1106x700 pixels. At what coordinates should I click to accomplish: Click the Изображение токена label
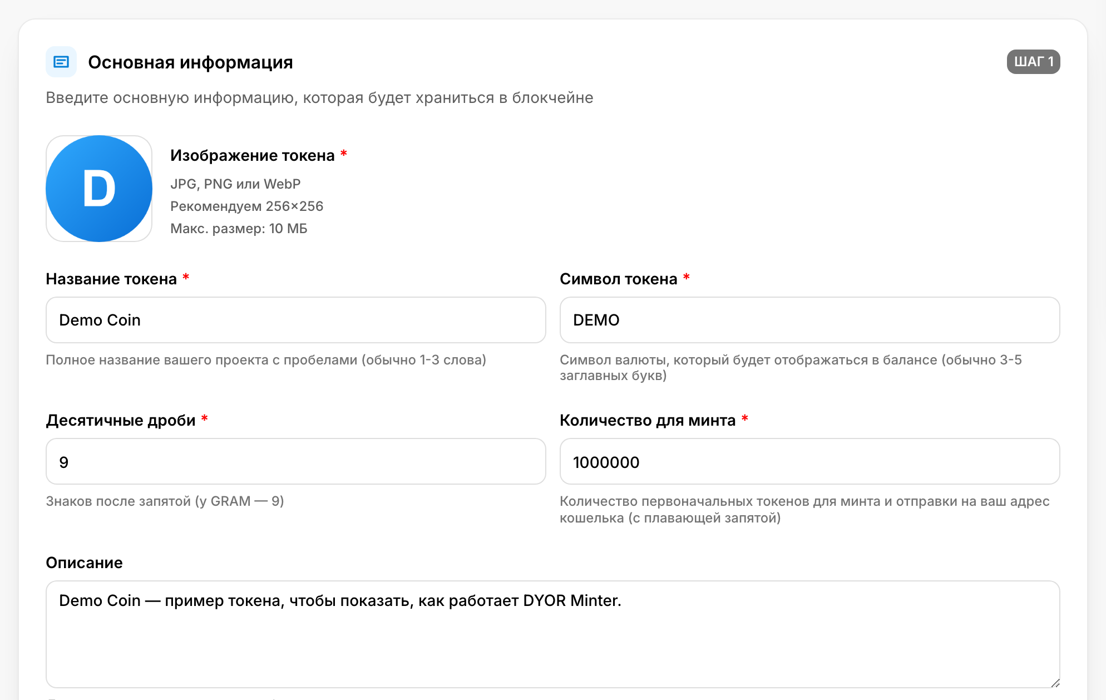click(x=253, y=155)
